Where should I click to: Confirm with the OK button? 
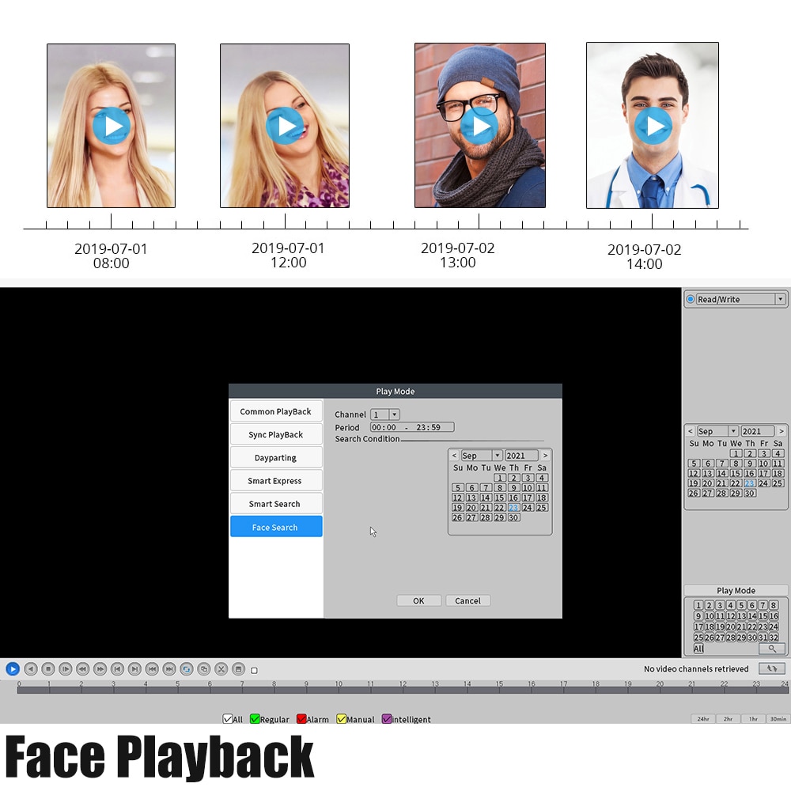418,600
